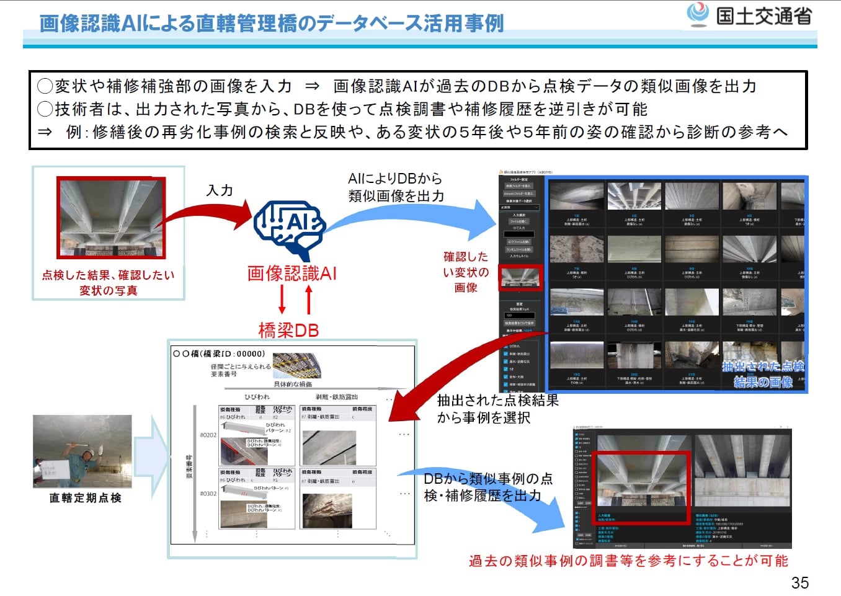841x596 pixels.
Task: Select the first similar-image result thumbnail
Action: pos(576,196)
